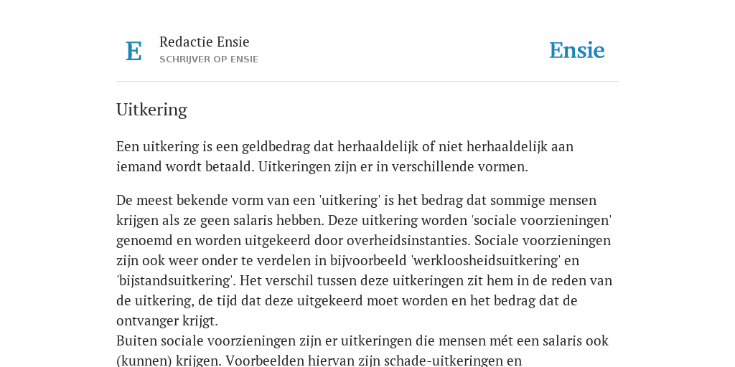Open the Redactie Ensie author name

pos(204,42)
